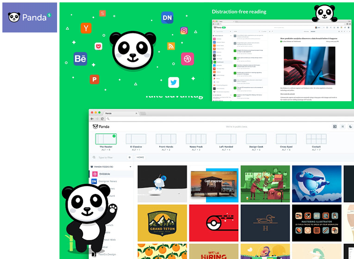Open the 'Get inspired' beach hut thumbnail
This screenshot has width=354, height=259.
[214, 184]
